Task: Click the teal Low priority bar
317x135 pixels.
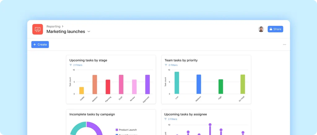Action: pyautogui.click(x=177, y=83)
